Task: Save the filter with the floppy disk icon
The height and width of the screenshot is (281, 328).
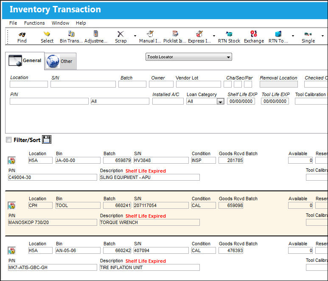Action: [x=47, y=139]
